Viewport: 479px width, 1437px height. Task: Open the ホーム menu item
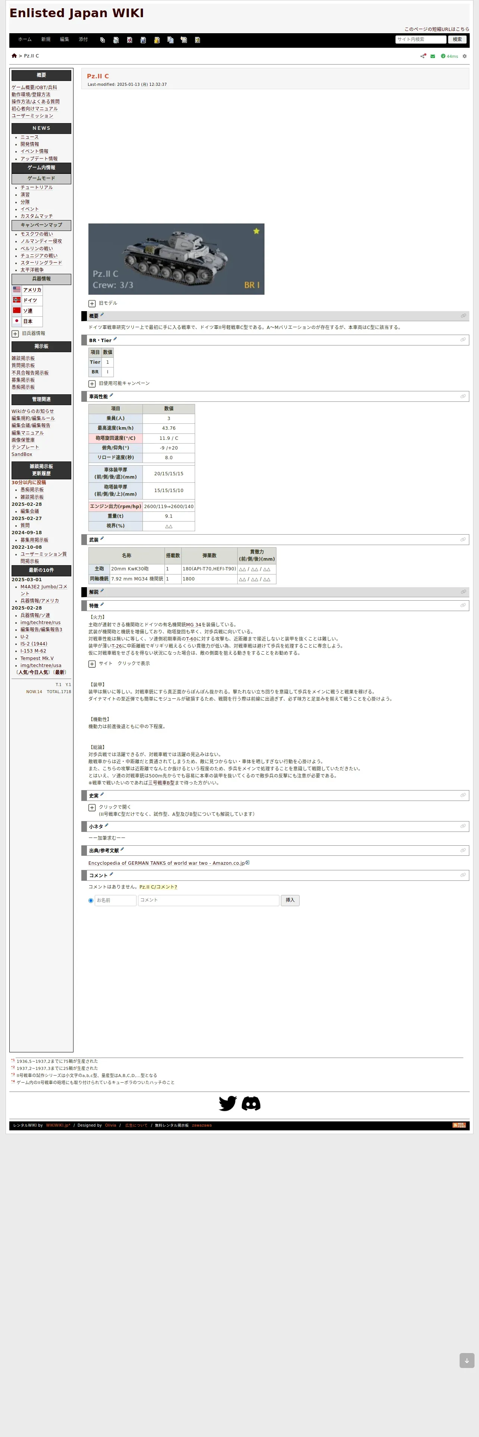25,40
